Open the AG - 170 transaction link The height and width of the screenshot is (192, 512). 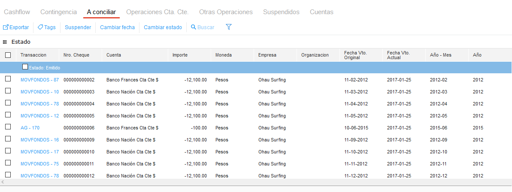pyautogui.click(x=30, y=128)
